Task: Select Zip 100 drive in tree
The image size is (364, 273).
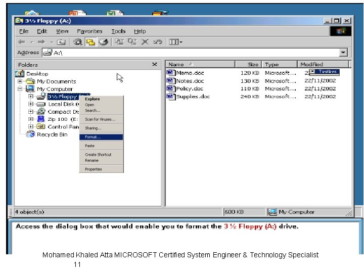Action: click(x=63, y=119)
